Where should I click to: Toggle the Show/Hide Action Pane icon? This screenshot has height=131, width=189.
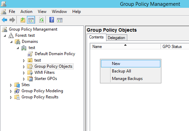point(60,20)
